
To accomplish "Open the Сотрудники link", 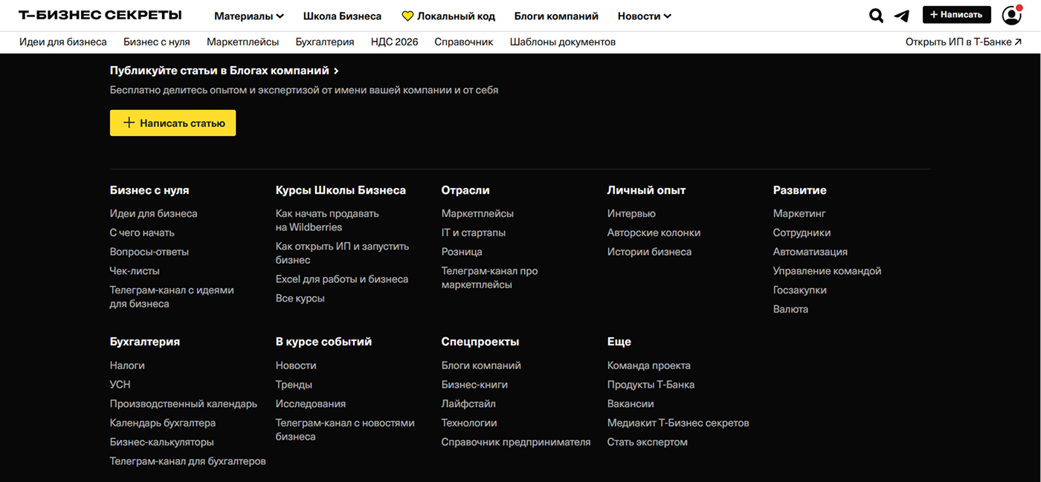I will point(802,232).
